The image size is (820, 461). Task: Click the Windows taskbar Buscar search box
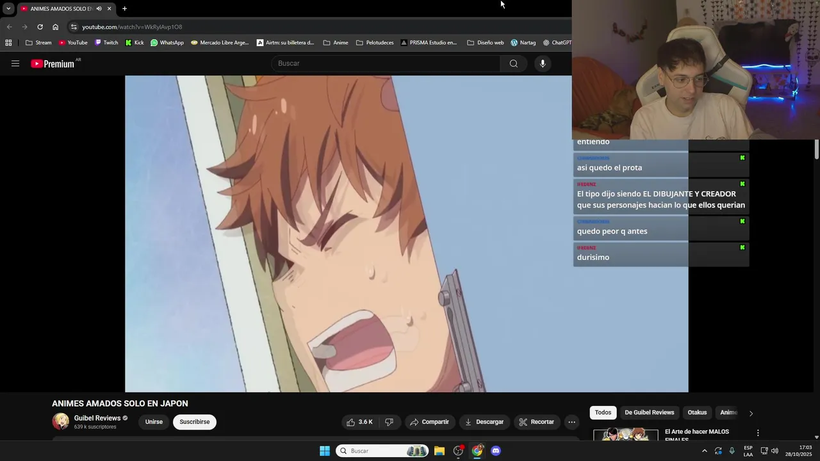pos(382,451)
